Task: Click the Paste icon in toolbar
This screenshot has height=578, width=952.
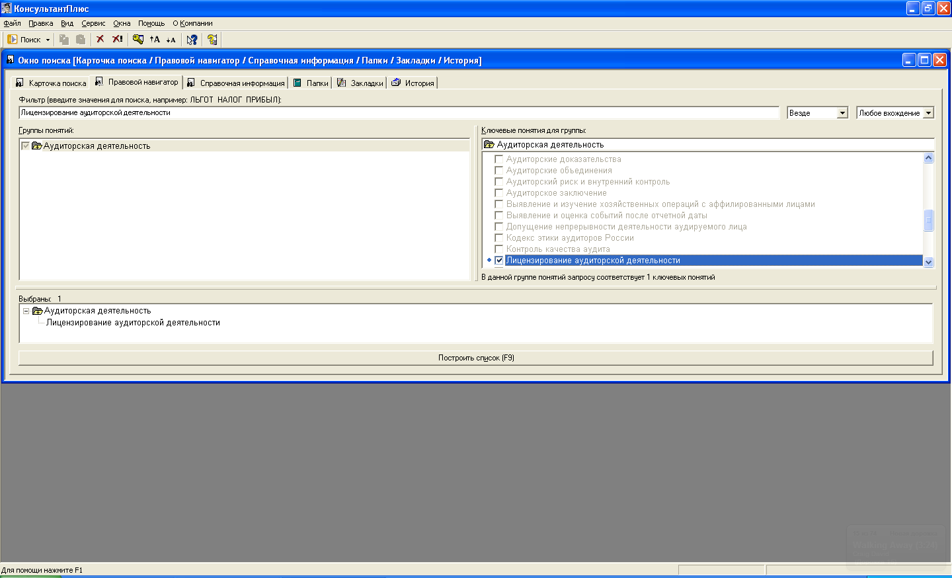Action: pos(80,40)
